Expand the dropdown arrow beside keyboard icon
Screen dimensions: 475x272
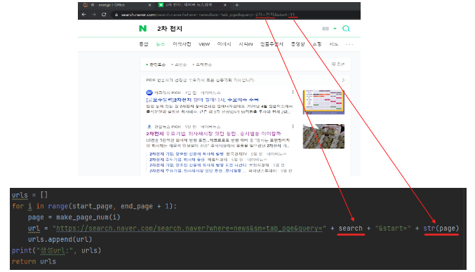[x=335, y=29]
